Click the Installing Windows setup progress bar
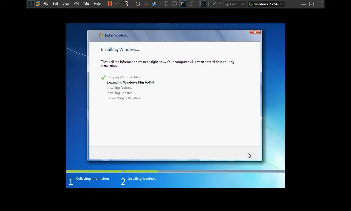Image resolution: width=351 pixels, height=211 pixels. coord(204,171)
